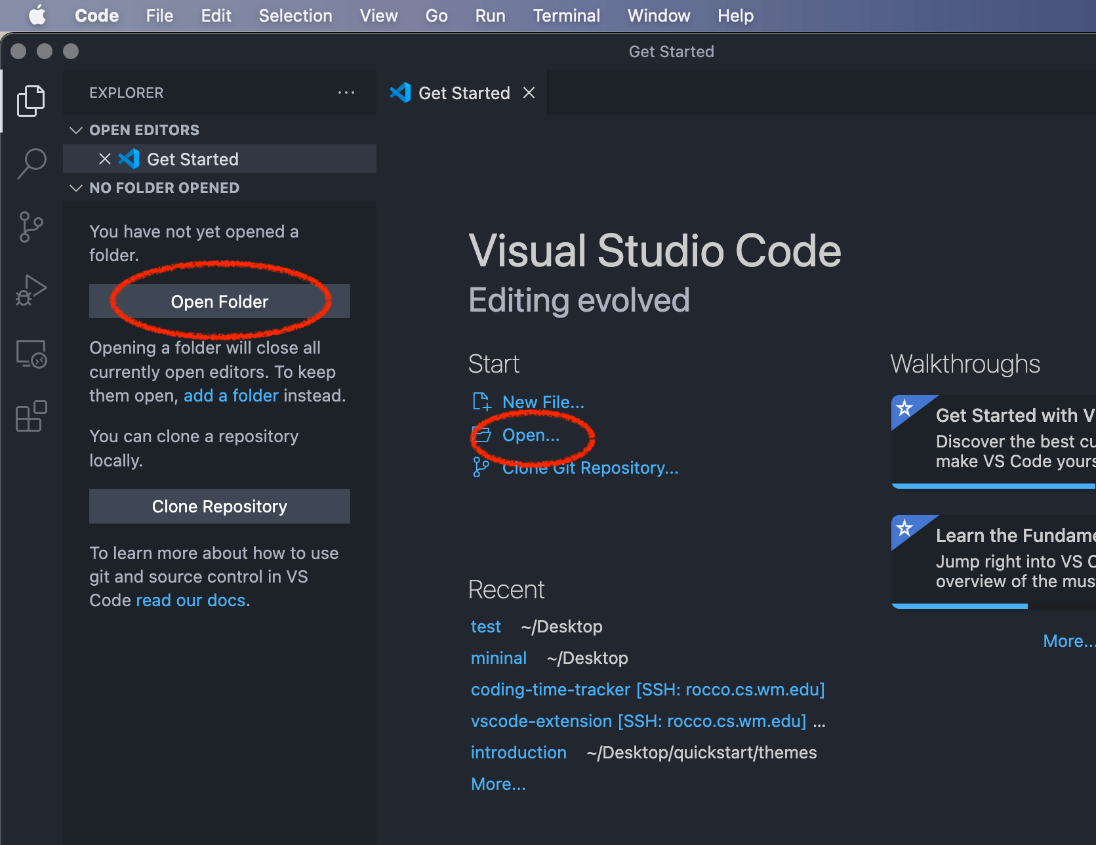This screenshot has height=845, width=1096.
Task: Click the Open Folder button
Action: tap(219, 301)
